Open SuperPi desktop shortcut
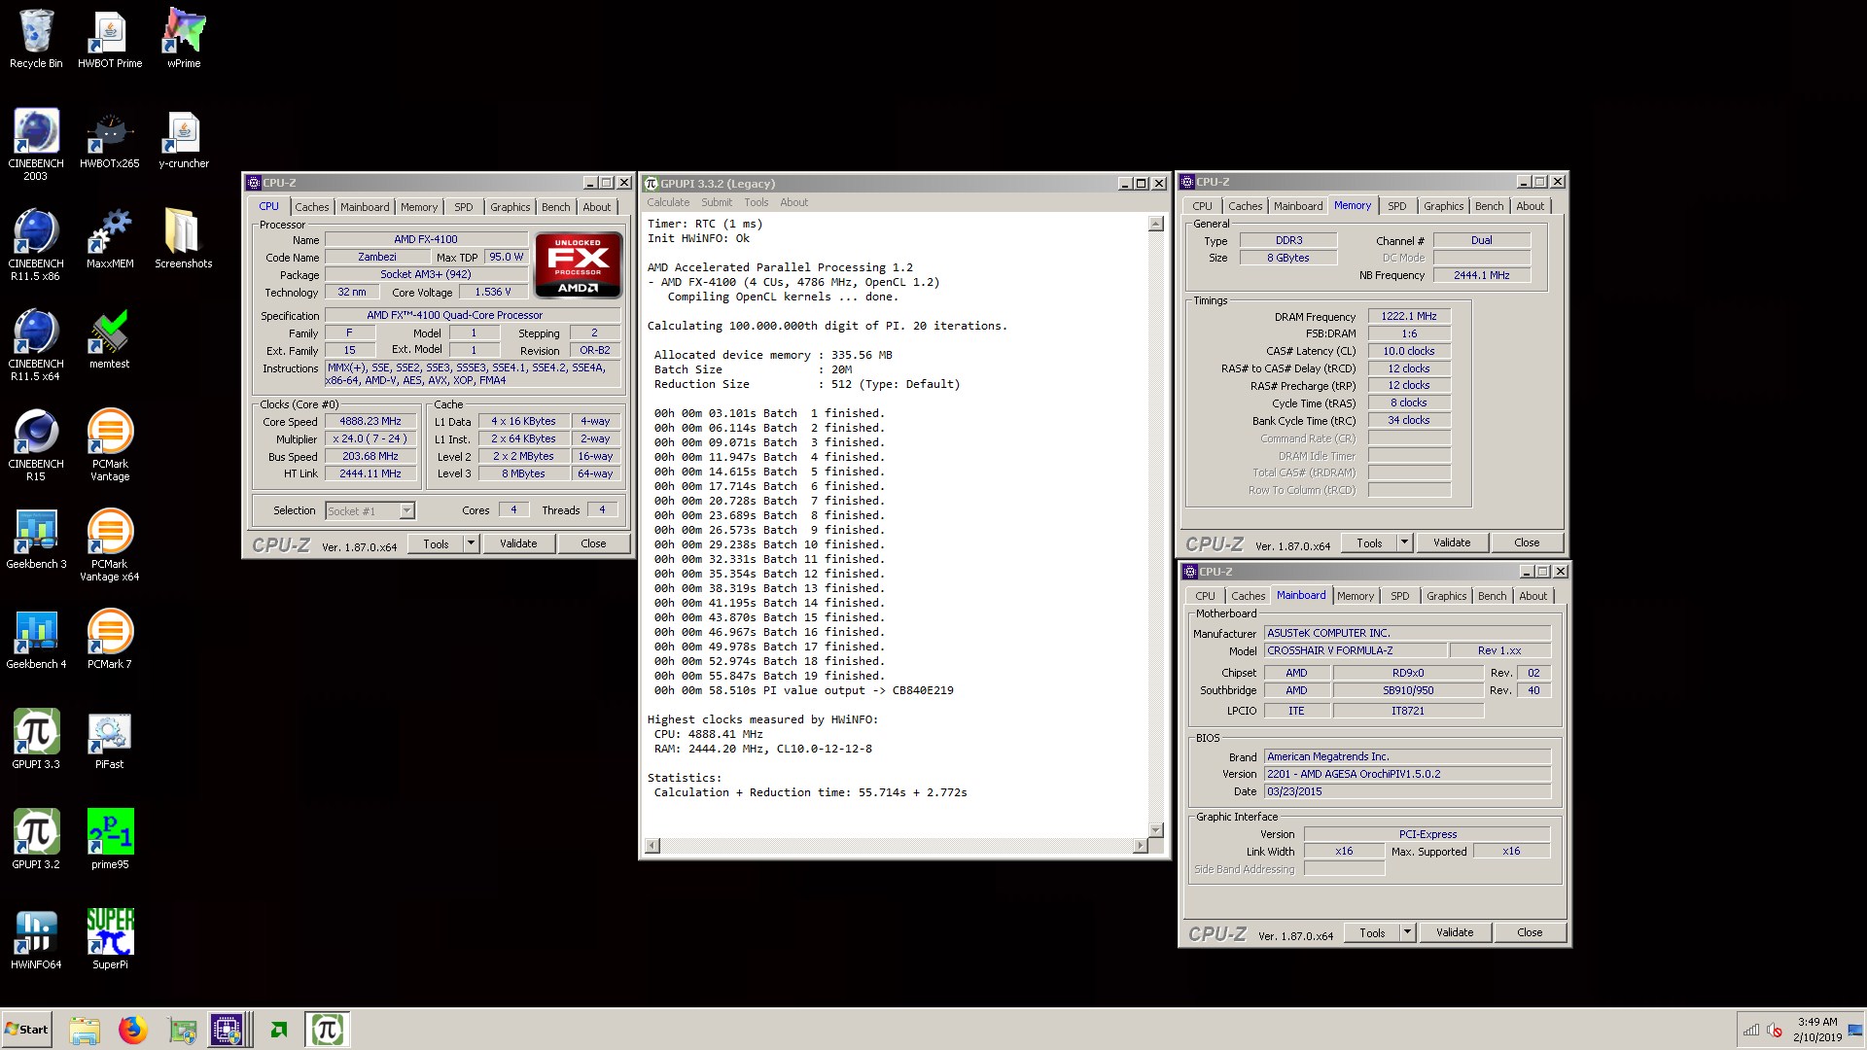Image resolution: width=1867 pixels, height=1050 pixels. click(110, 940)
